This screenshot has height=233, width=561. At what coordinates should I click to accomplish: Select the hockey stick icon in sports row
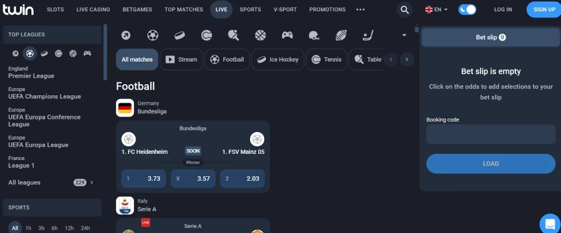pos(368,35)
